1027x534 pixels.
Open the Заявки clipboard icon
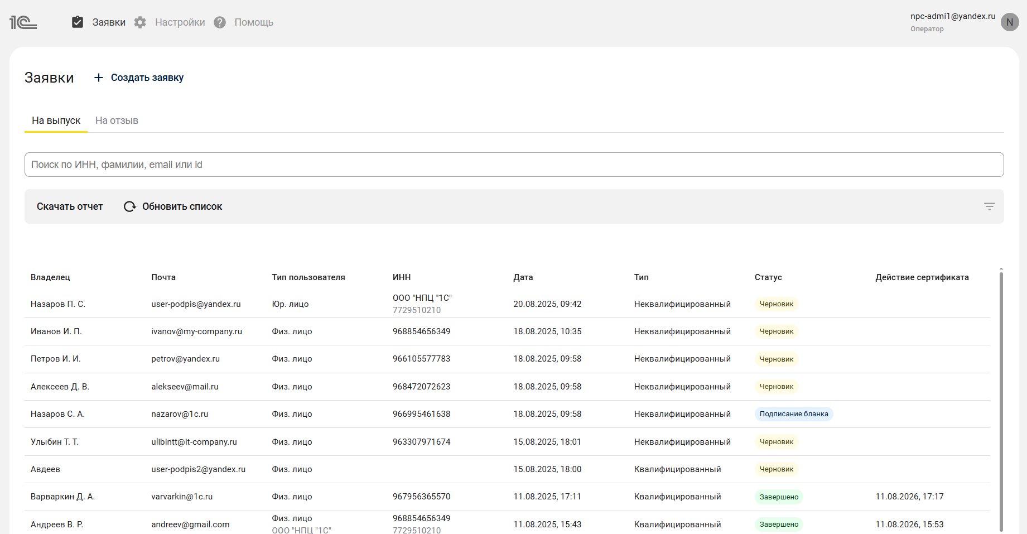pos(78,22)
